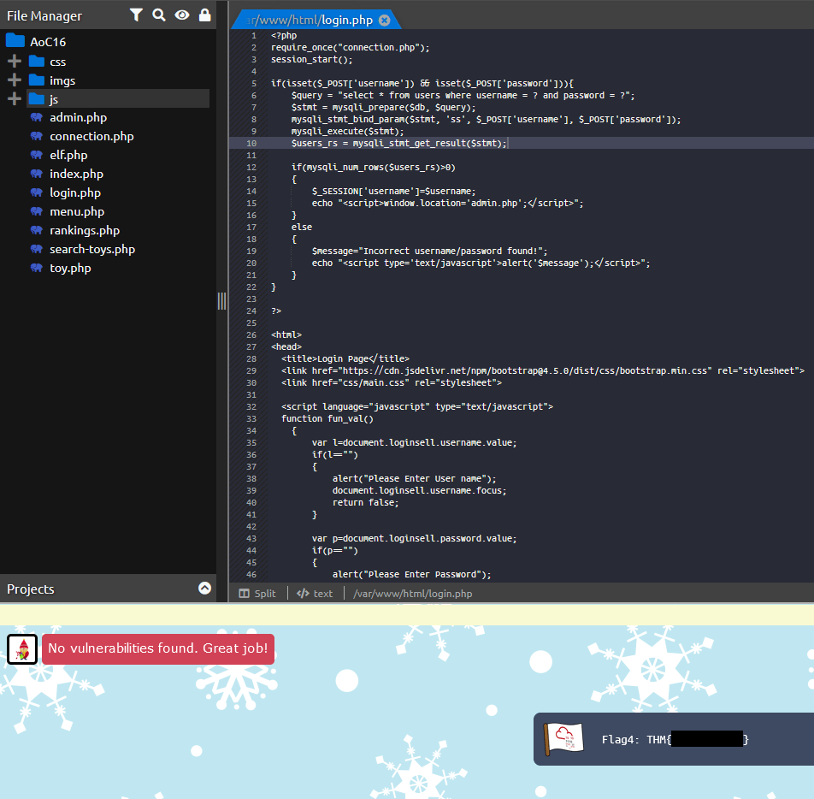Expand the Projects panel with the chevron
Screen dimensions: 814x799
point(204,588)
